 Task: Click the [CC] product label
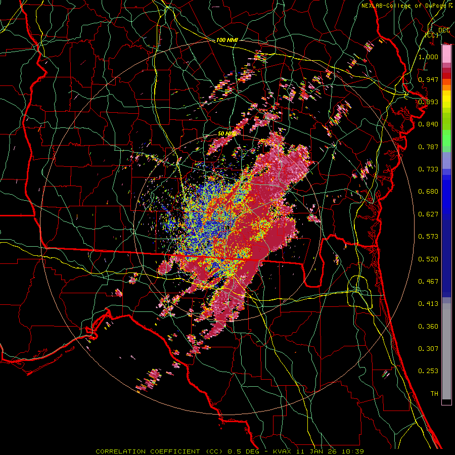[x=432, y=35]
